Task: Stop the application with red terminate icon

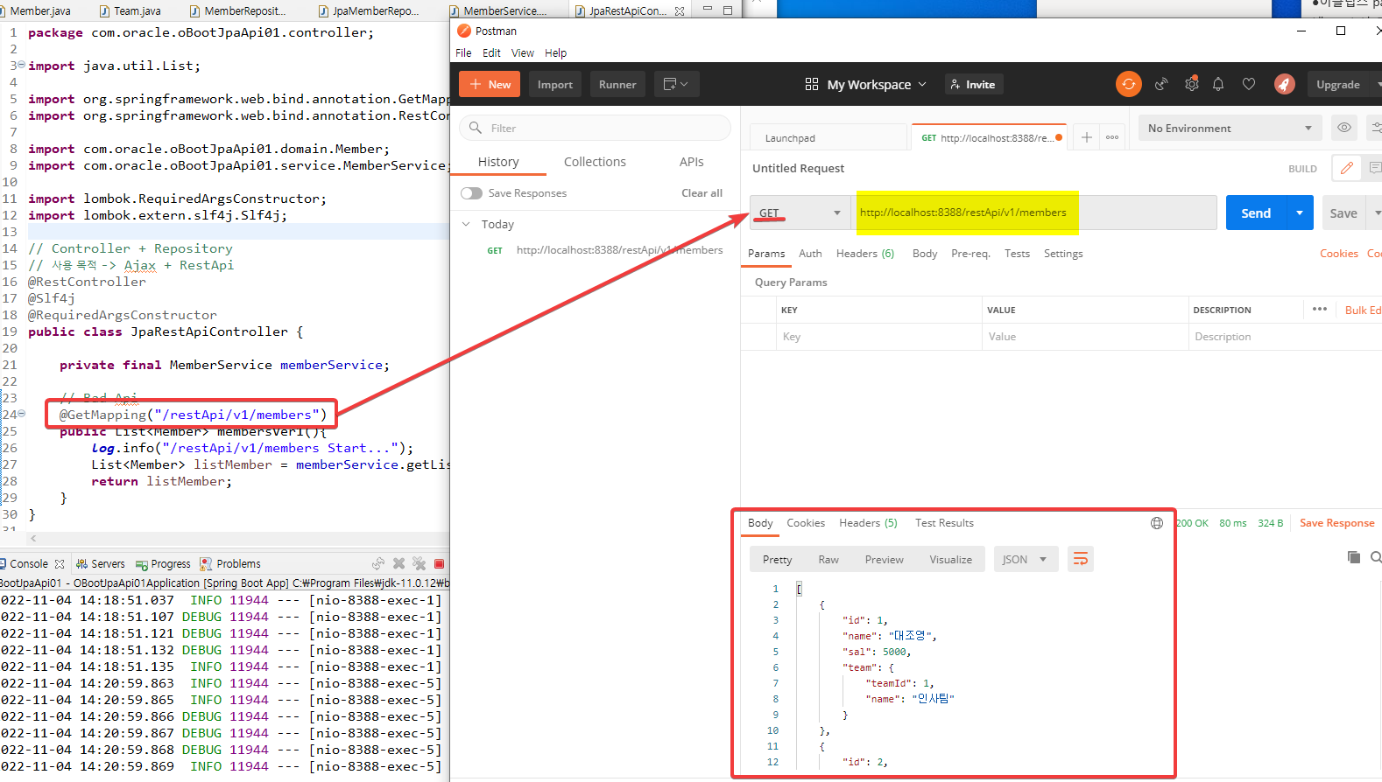Action: tap(440, 564)
